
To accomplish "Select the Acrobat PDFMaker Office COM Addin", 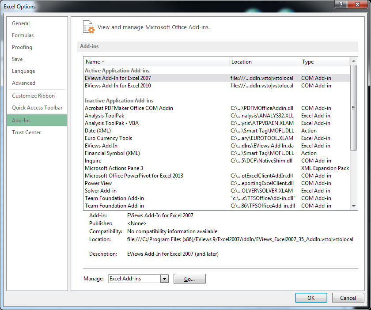I will (123, 108).
